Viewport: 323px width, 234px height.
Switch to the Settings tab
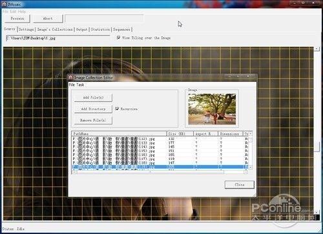26,30
